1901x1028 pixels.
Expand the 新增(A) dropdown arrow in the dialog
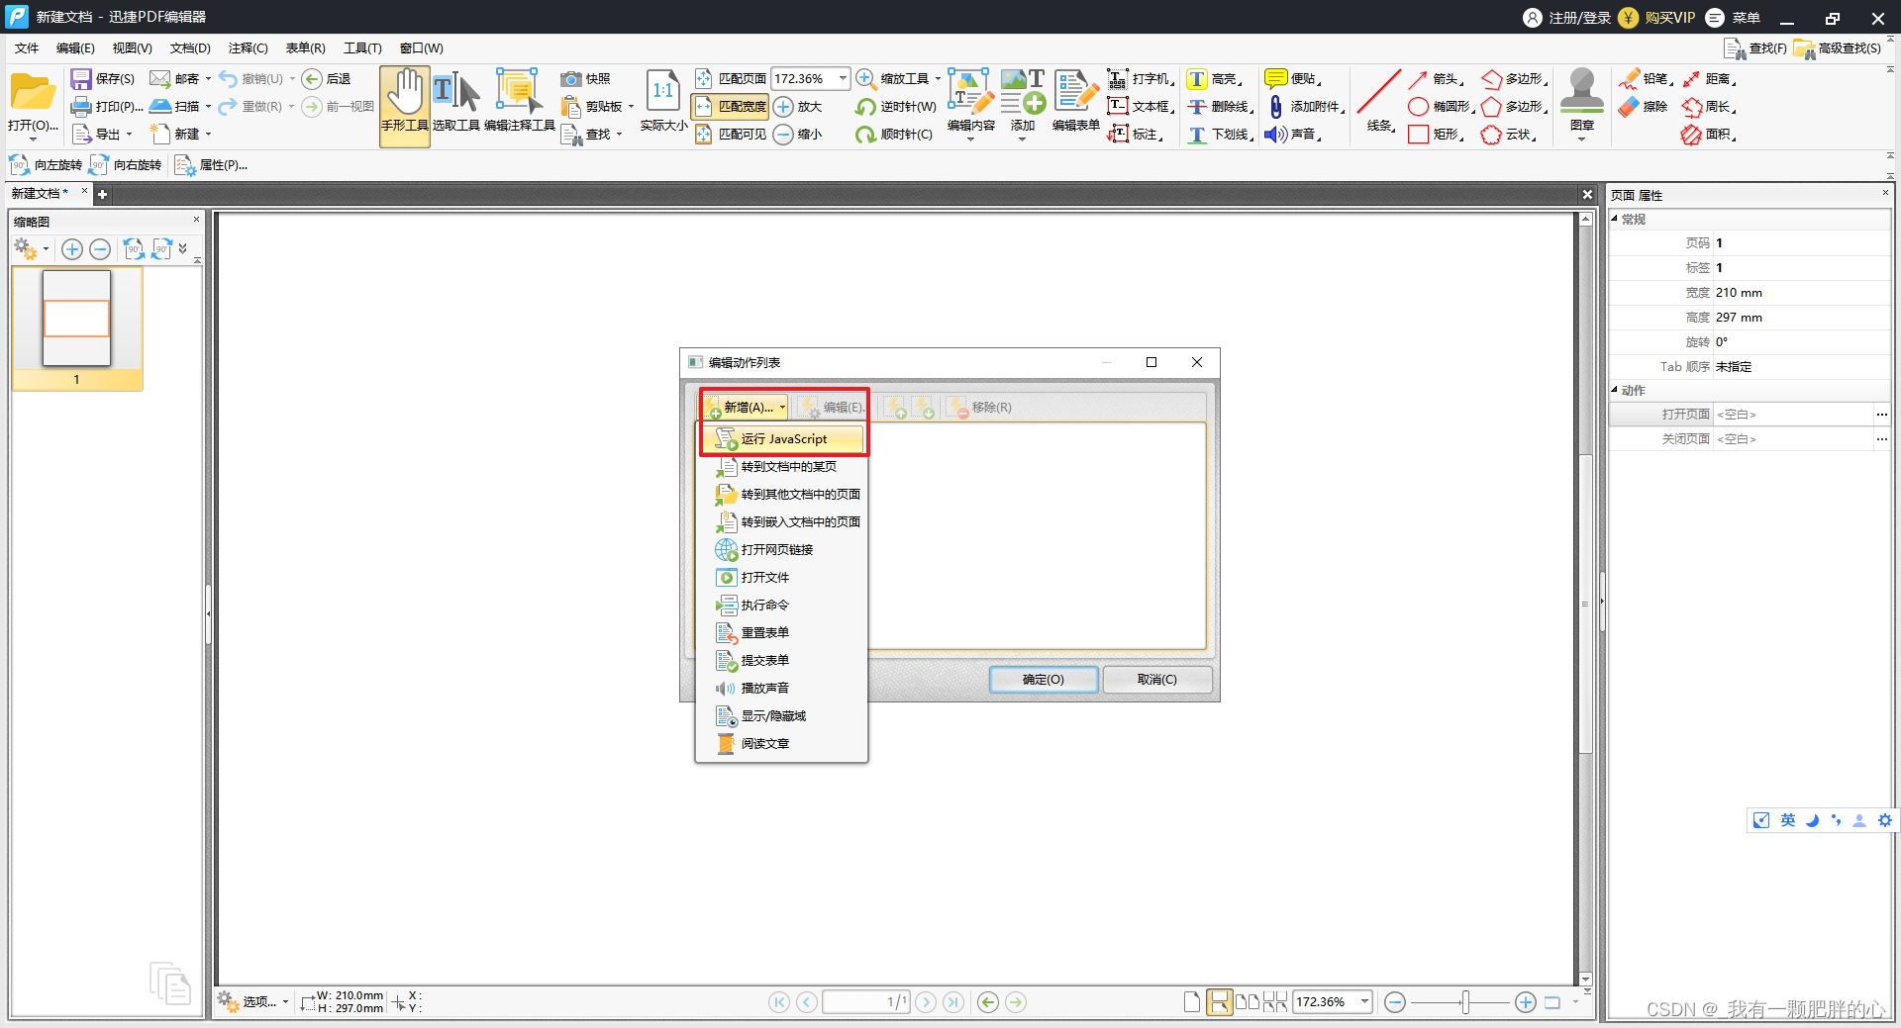pyautogui.click(x=781, y=407)
